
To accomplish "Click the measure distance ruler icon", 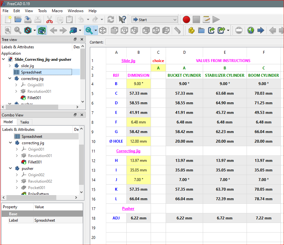I will (177, 30).
